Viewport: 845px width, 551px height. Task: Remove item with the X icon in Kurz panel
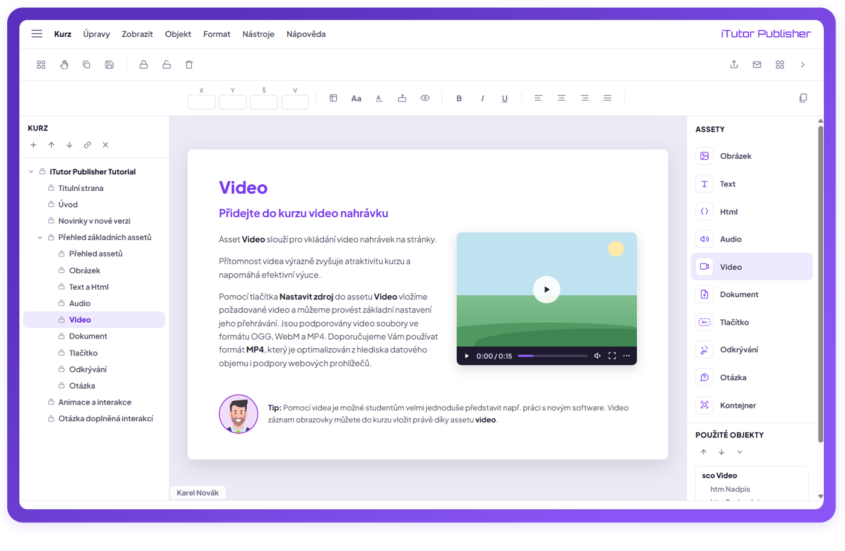click(x=106, y=145)
